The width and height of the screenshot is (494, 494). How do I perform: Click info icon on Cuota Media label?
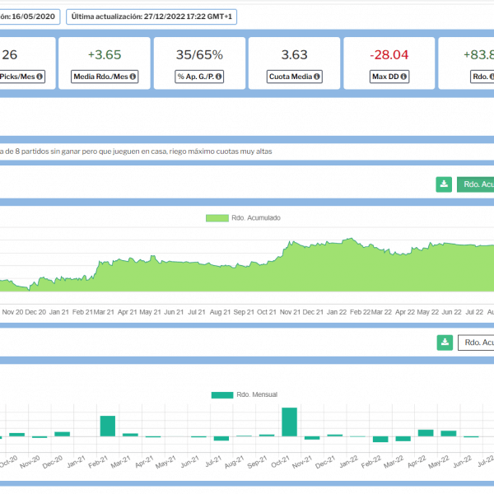(x=317, y=77)
